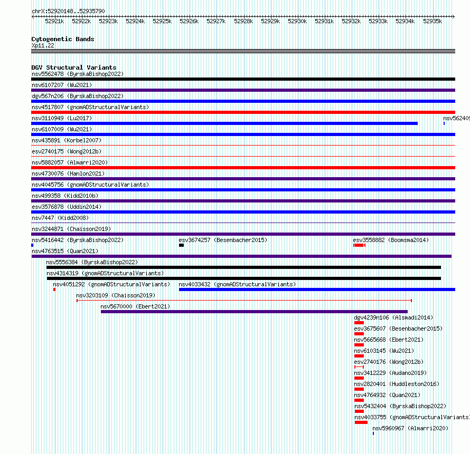Click the small blue nsv5960967 glyph
The width and height of the screenshot is (470, 454).
click(373, 433)
